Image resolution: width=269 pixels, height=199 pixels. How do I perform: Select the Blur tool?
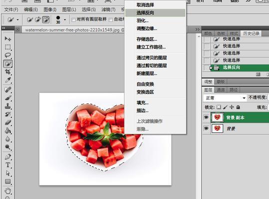[x=7, y=139]
